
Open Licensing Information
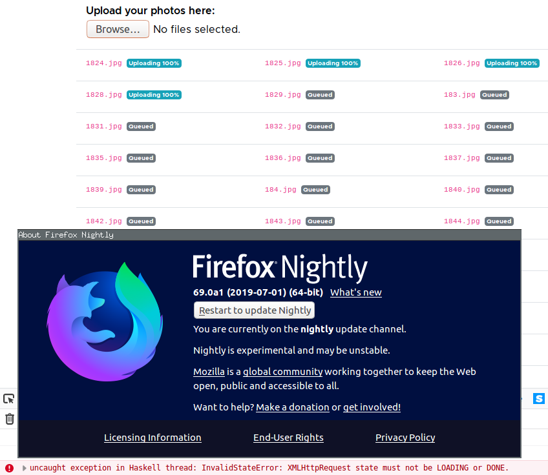tap(153, 438)
